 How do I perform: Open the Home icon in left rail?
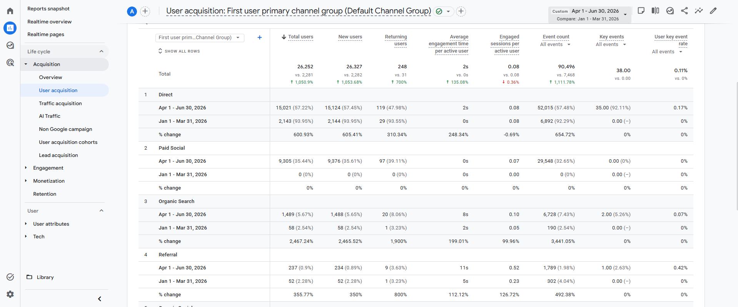tap(10, 11)
